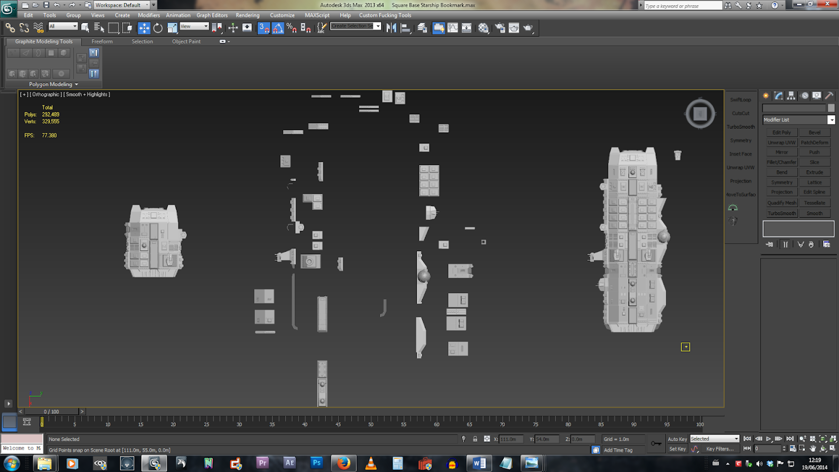The width and height of the screenshot is (839, 472).
Task: Open the Utilities command panel tab
Action: pos(829,96)
